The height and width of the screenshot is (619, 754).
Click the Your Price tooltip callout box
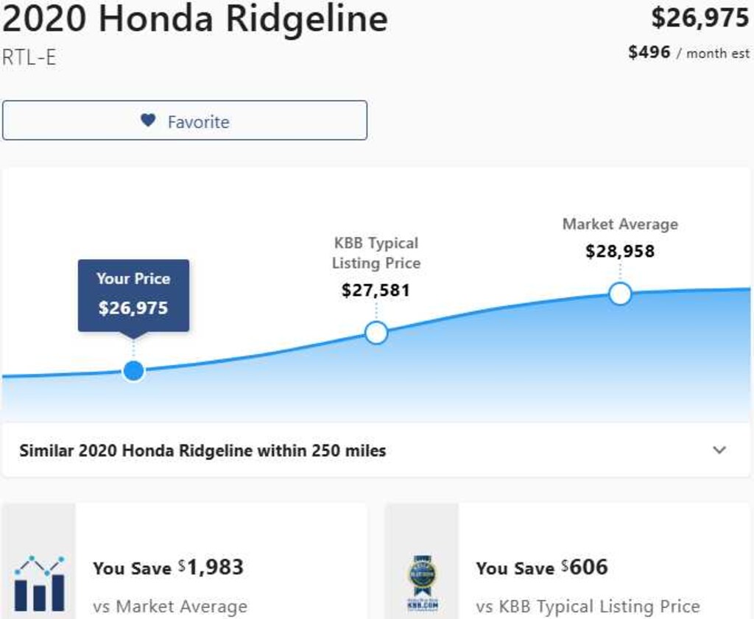pyautogui.click(x=133, y=294)
